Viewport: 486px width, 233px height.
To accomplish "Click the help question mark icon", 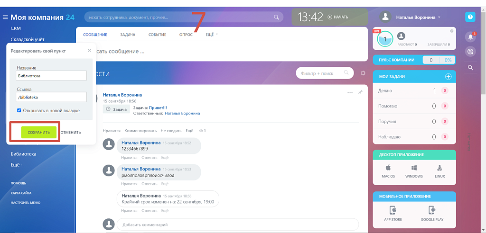I will 470,17.
